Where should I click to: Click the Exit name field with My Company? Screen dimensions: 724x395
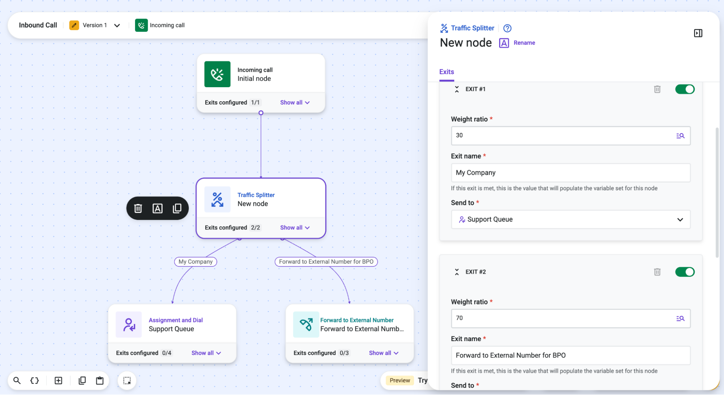coord(570,173)
